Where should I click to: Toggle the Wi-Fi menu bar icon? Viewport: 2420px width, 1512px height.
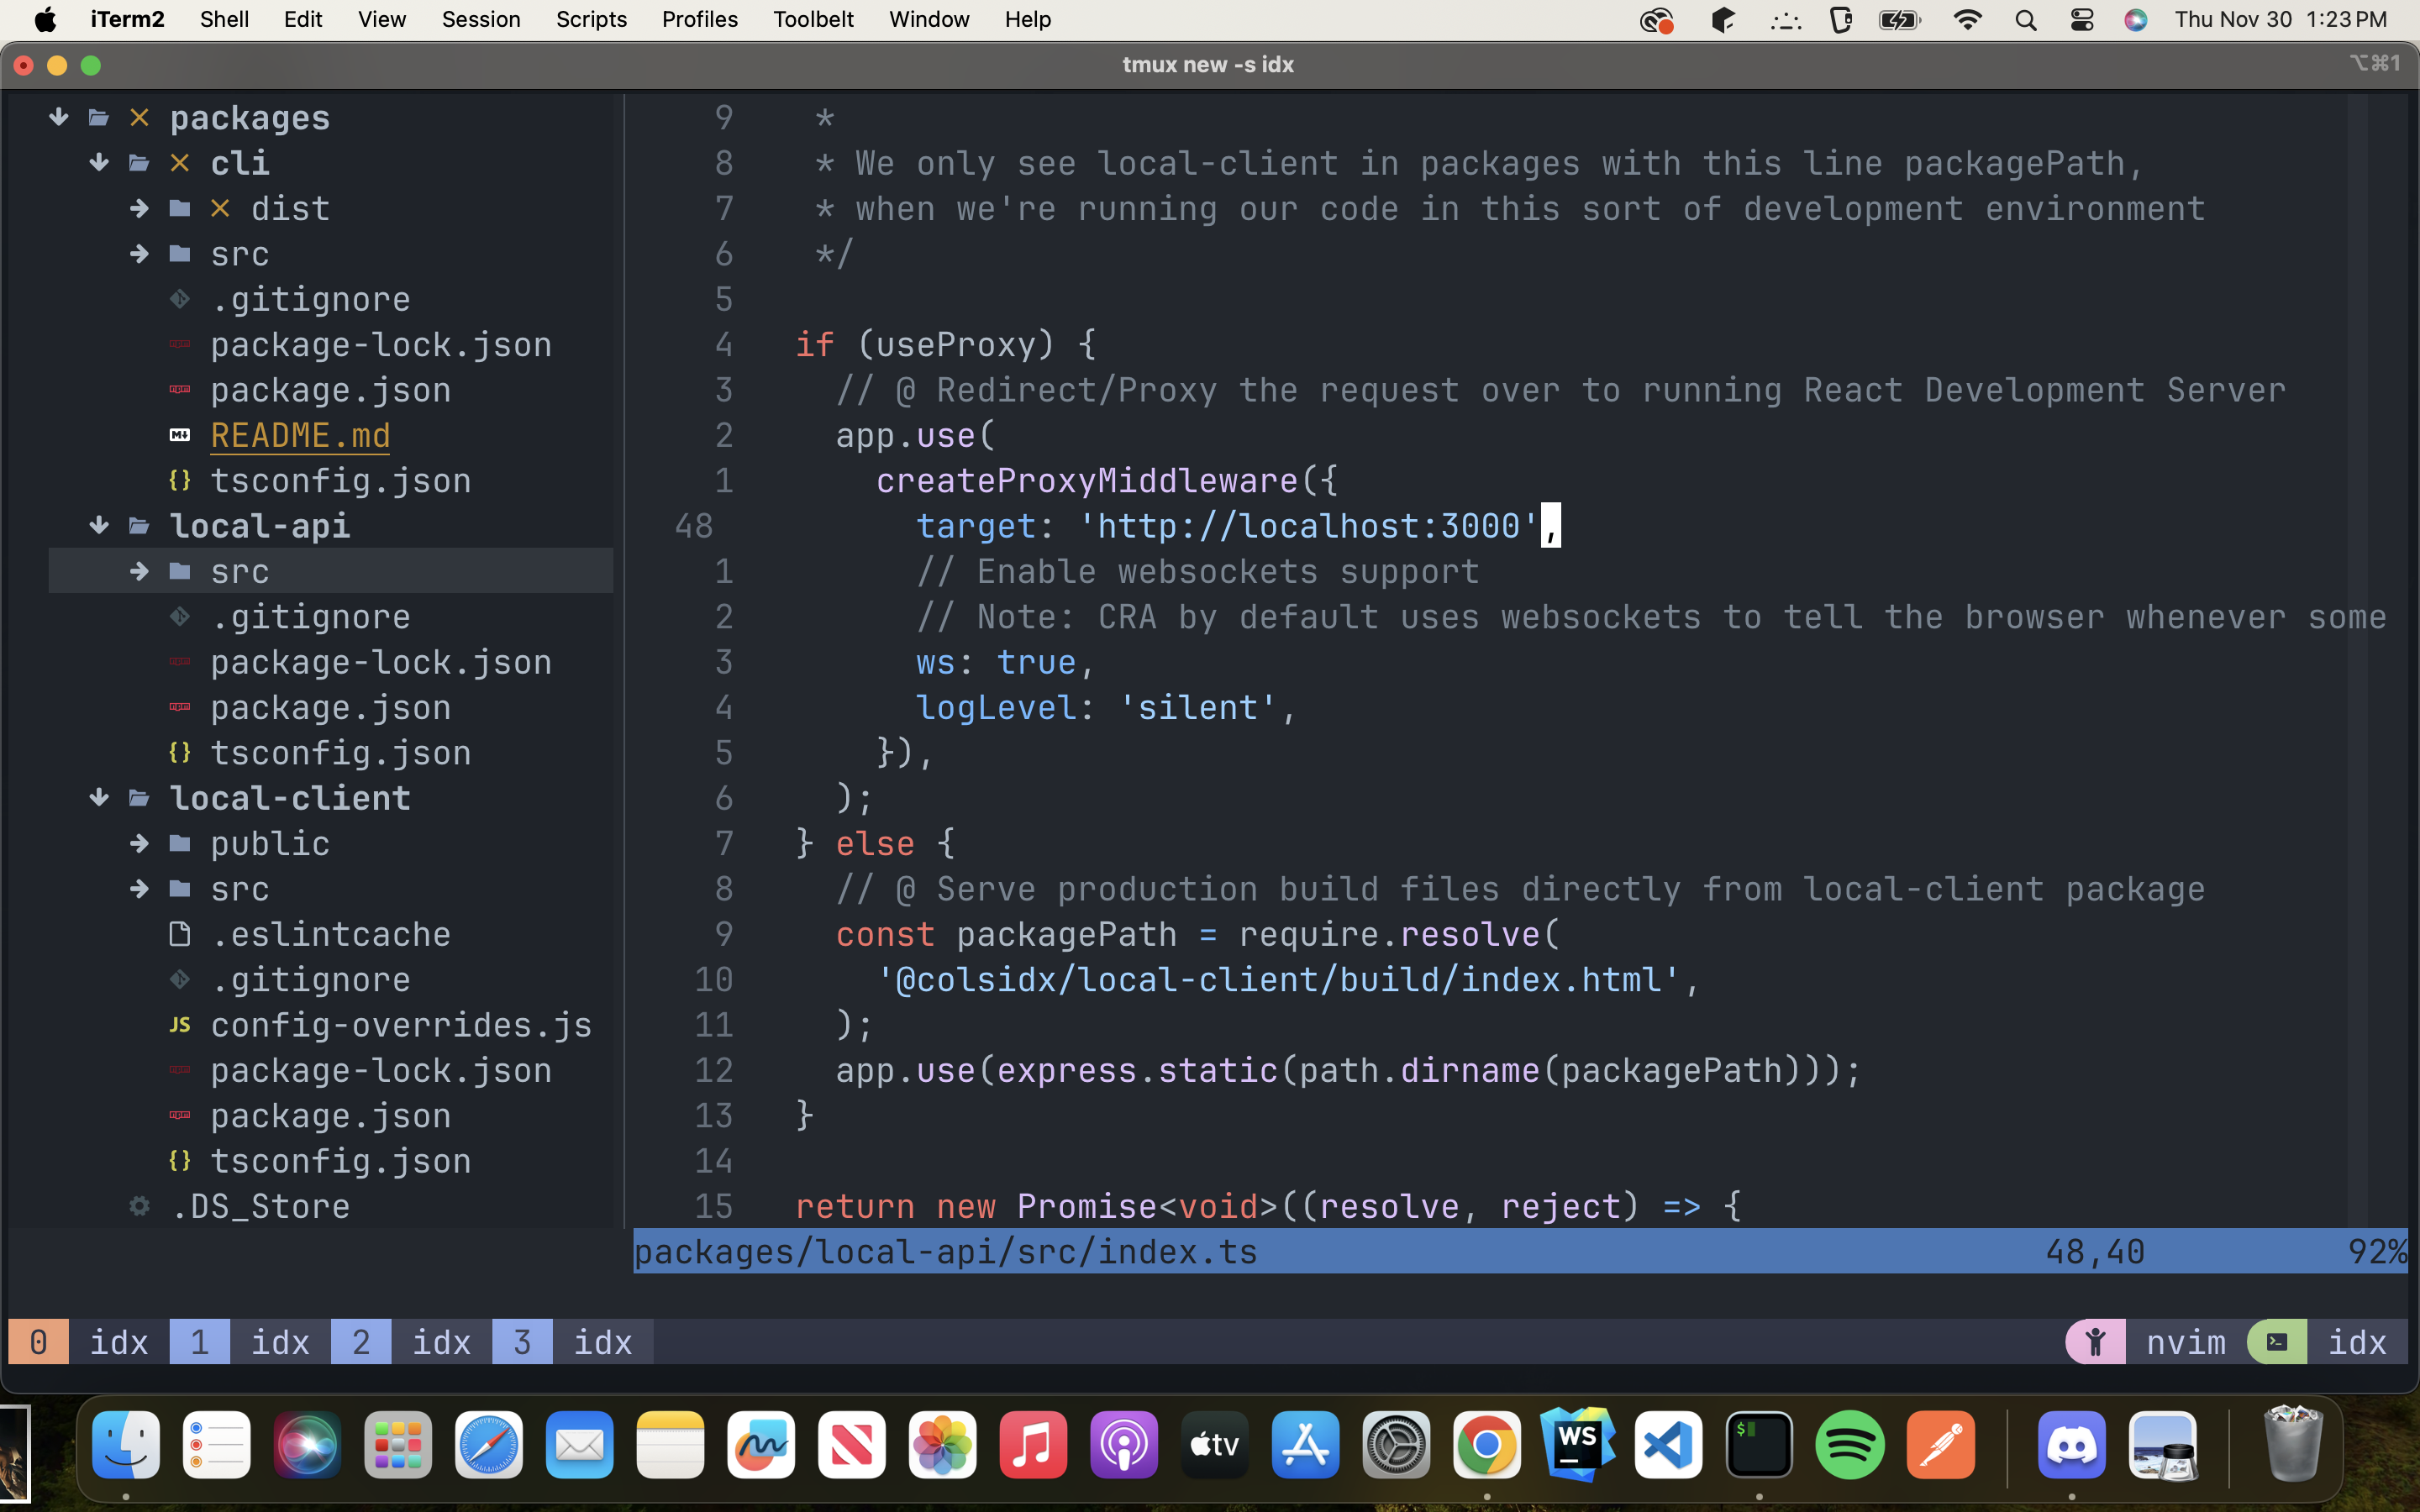(x=1967, y=20)
